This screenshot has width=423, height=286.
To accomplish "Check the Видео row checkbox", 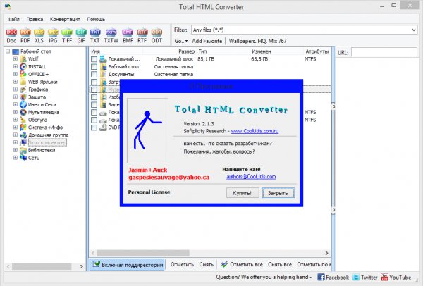I will (94, 104).
